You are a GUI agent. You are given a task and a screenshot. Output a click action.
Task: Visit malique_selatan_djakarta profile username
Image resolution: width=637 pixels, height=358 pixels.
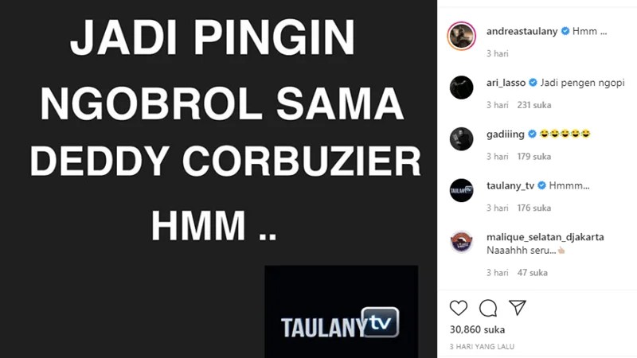(x=545, y=237)
